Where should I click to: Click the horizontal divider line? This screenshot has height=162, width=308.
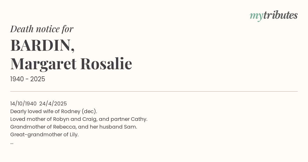coord(154,91)
